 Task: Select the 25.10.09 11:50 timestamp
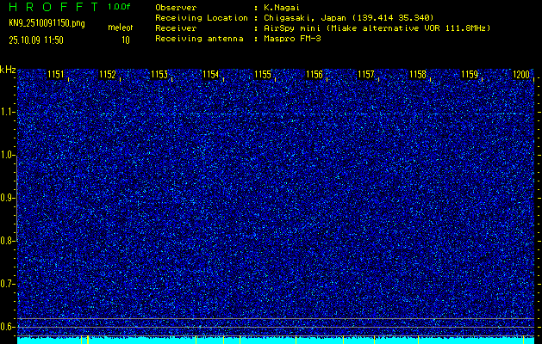[x=36, y=40]
